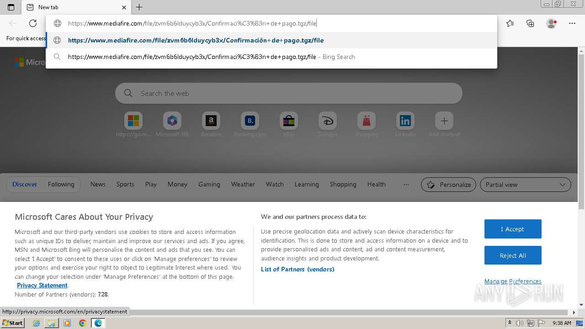
Task: Open the Action Center flag icon
Action: (x=542, y=323)
